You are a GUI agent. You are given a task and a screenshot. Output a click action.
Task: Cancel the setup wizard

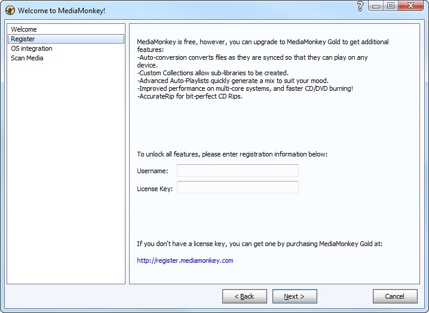pyautogui.click(x=394, y=296)
